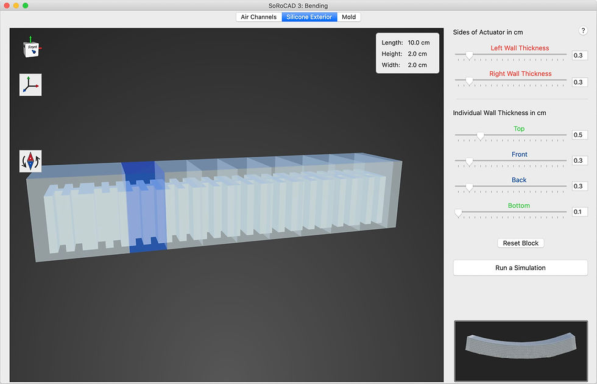Screen dimensions: 597x384
Task: Click the green Top label
Action: [x=519, y=129]
